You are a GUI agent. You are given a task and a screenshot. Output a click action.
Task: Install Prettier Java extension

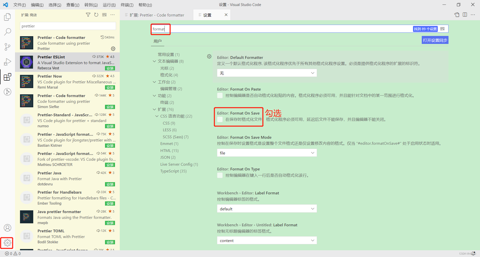[110, 184]
